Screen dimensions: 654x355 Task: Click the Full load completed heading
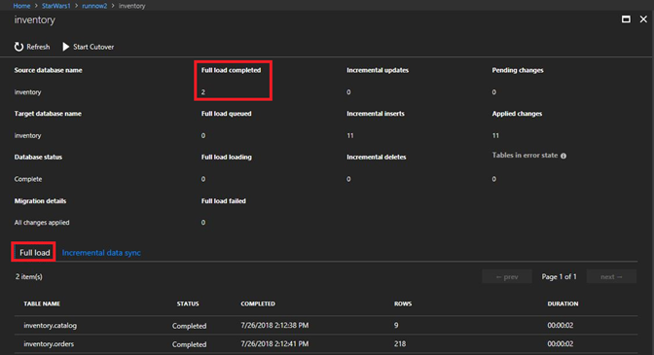point(231,70)
